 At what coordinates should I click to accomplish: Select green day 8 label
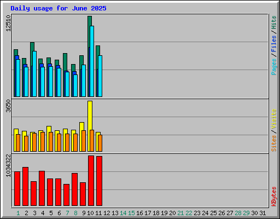point(75,213)
